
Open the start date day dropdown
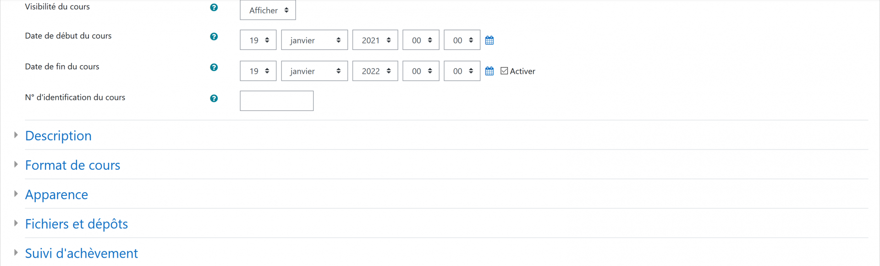tap(258, 40)
